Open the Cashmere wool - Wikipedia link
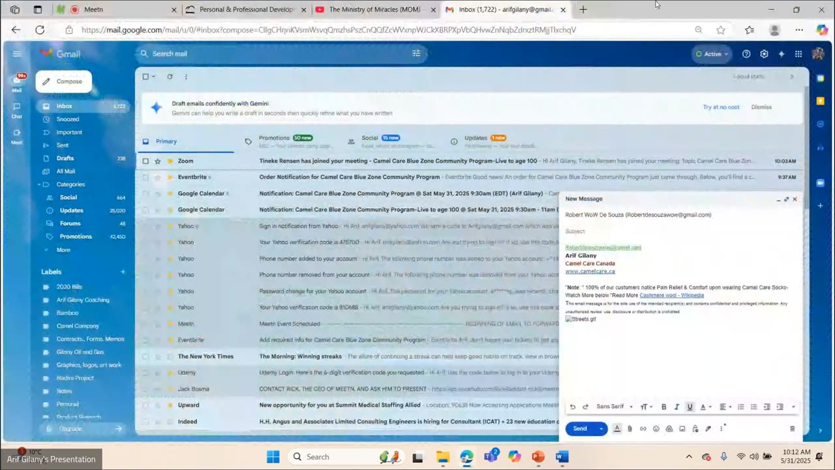The width and height of the screenshot is (835, 470). [672, 295]
